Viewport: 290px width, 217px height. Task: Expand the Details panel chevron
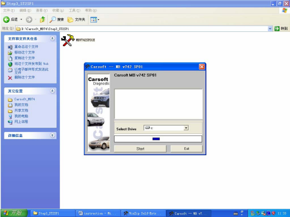click(52, 135)
